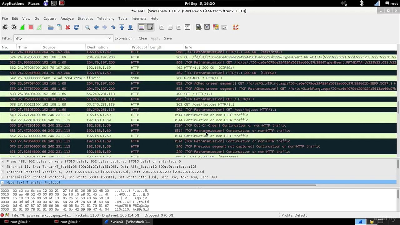
Task: Open capture options toolbar icon
Action: pyautogui.click(x=14, y=27)
